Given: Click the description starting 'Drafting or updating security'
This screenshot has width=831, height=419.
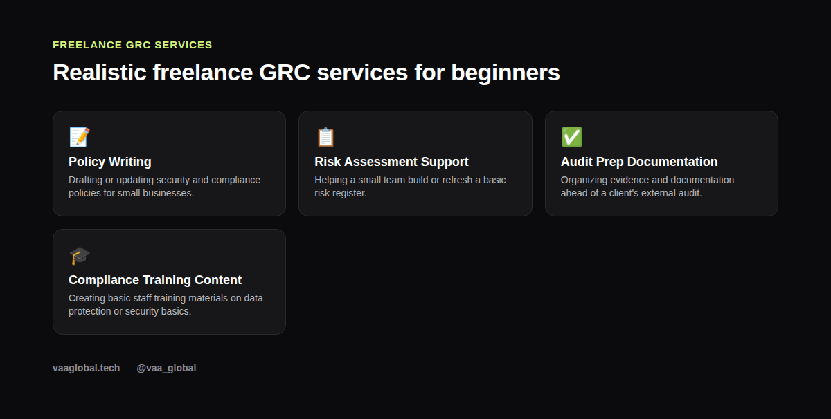Looking at the screenshot, I should tap(165, 187).
